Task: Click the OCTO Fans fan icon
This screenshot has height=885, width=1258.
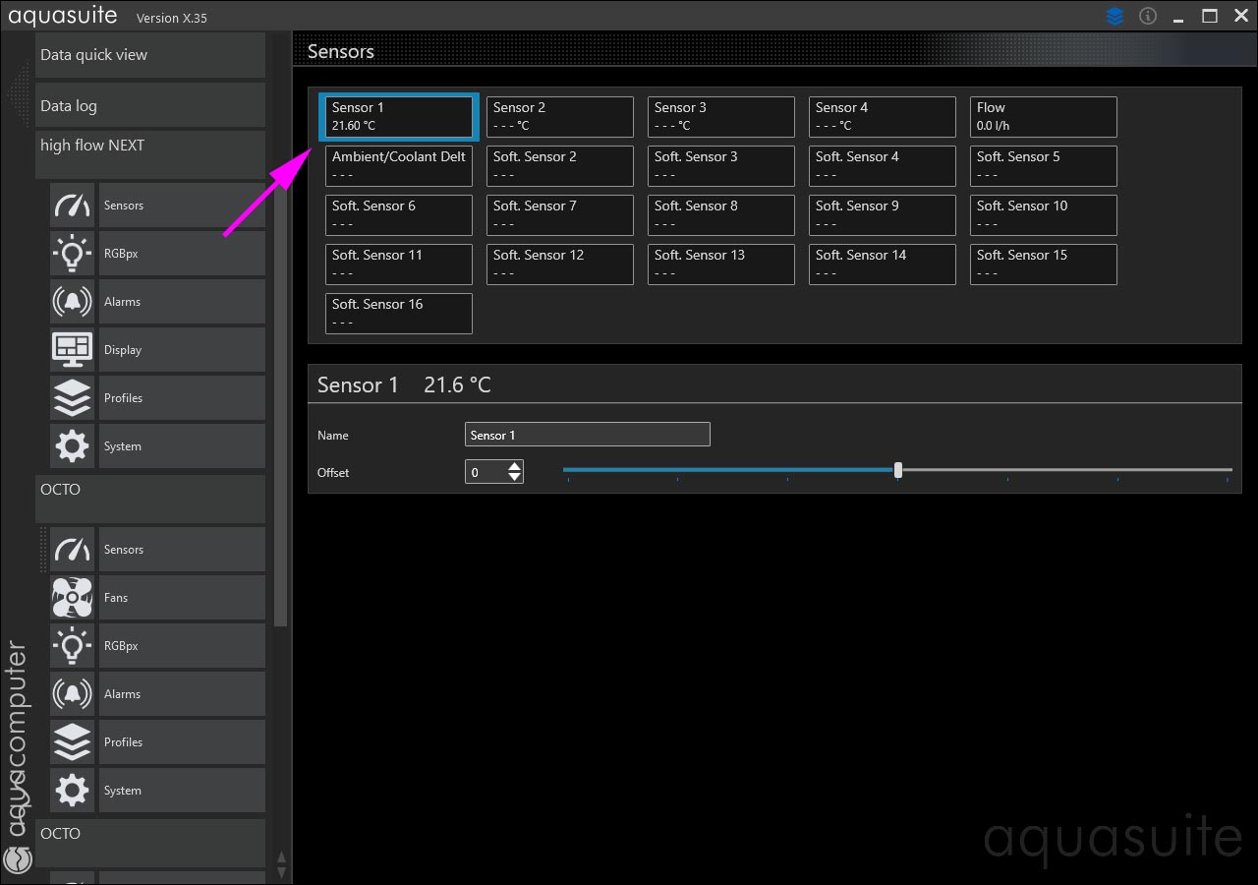Action: click(x=72, y=598)
